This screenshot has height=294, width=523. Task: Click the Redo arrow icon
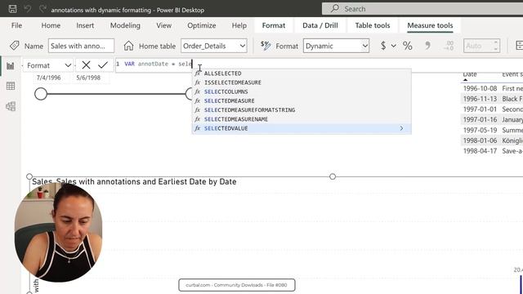click(42, 9)
